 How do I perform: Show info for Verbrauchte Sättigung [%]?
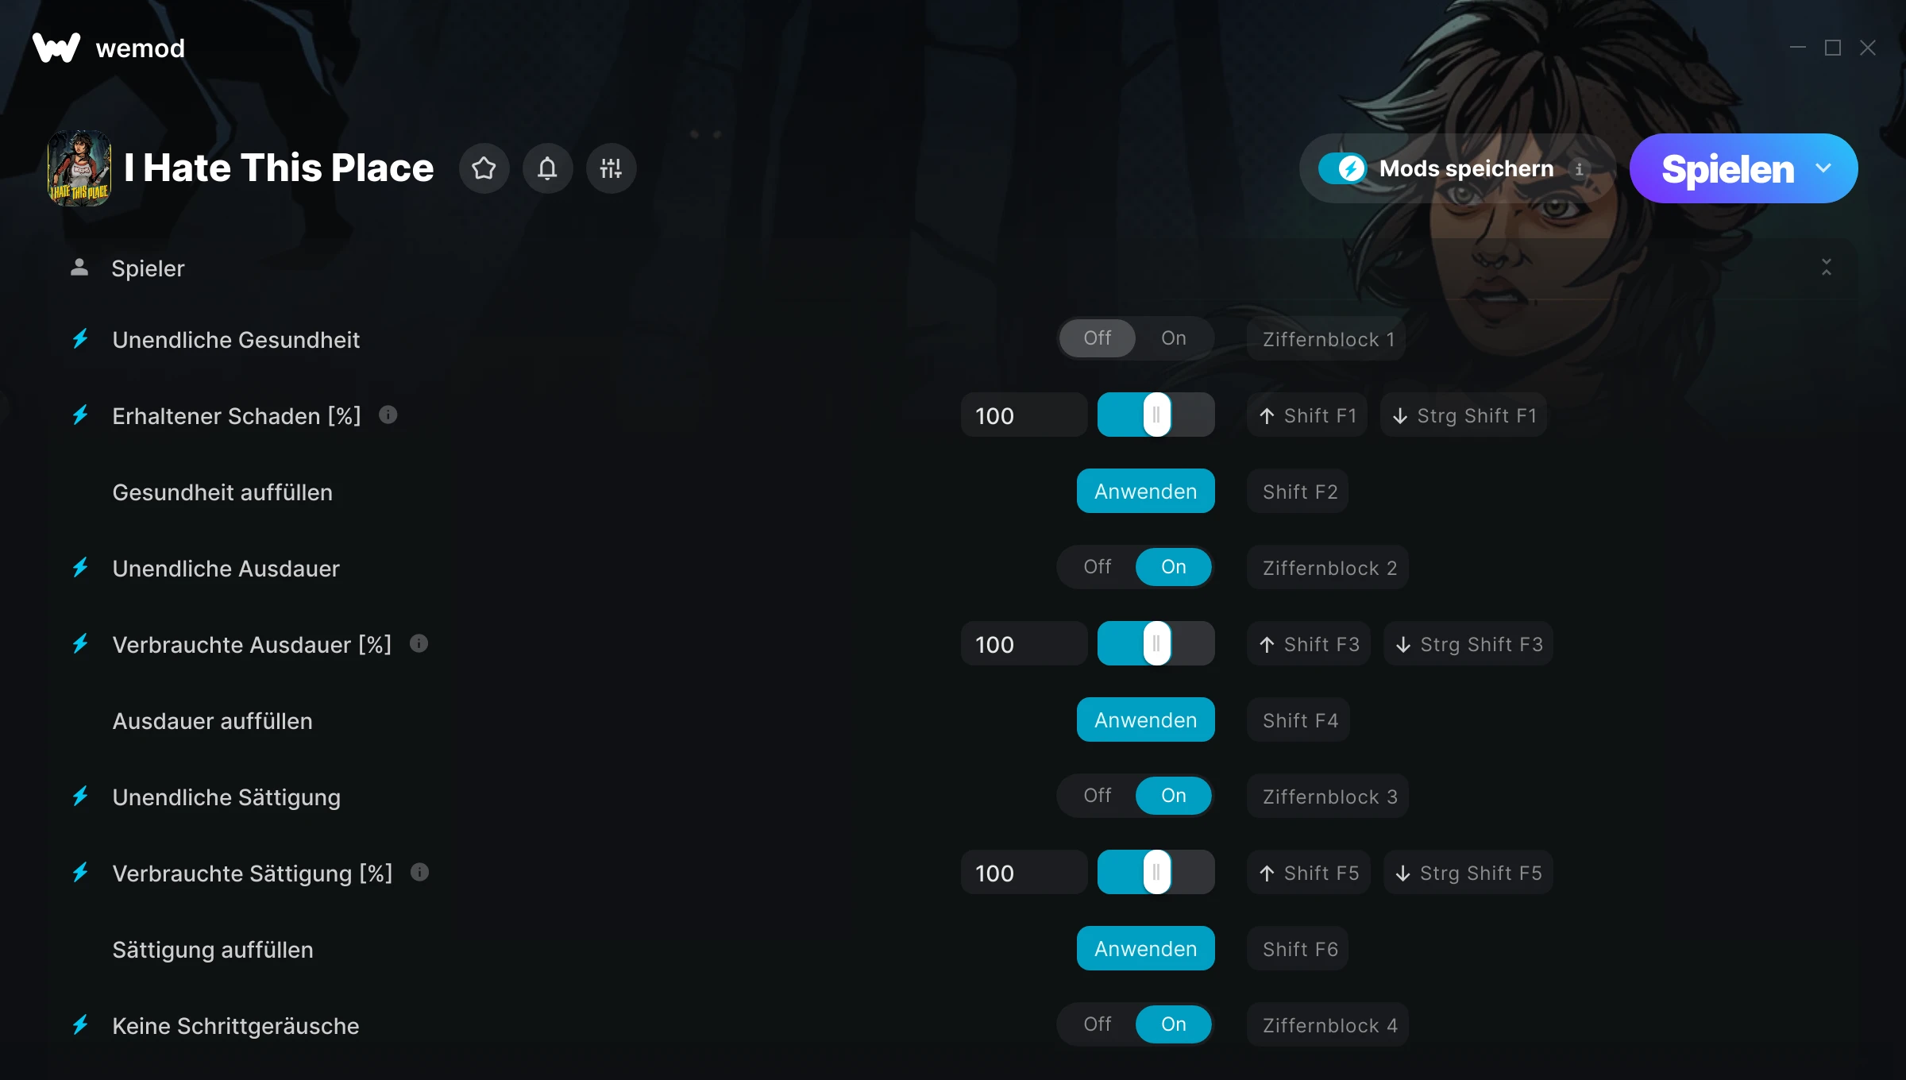point(419,872)
